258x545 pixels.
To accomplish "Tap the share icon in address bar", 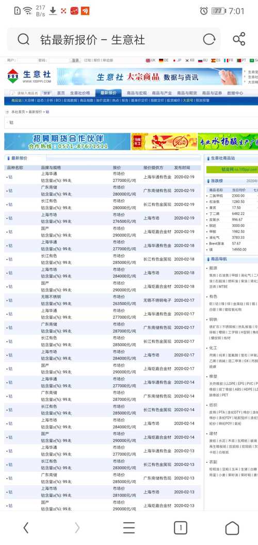I will (239, 39).
